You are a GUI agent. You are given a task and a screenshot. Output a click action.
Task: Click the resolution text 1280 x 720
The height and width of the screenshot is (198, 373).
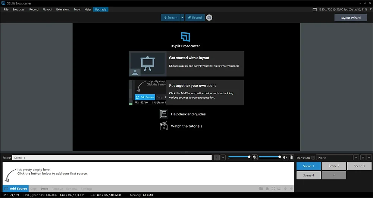(342, 10)
